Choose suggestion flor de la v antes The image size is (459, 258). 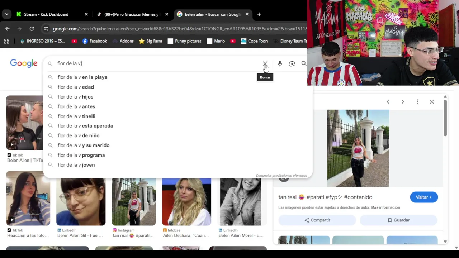178,106
